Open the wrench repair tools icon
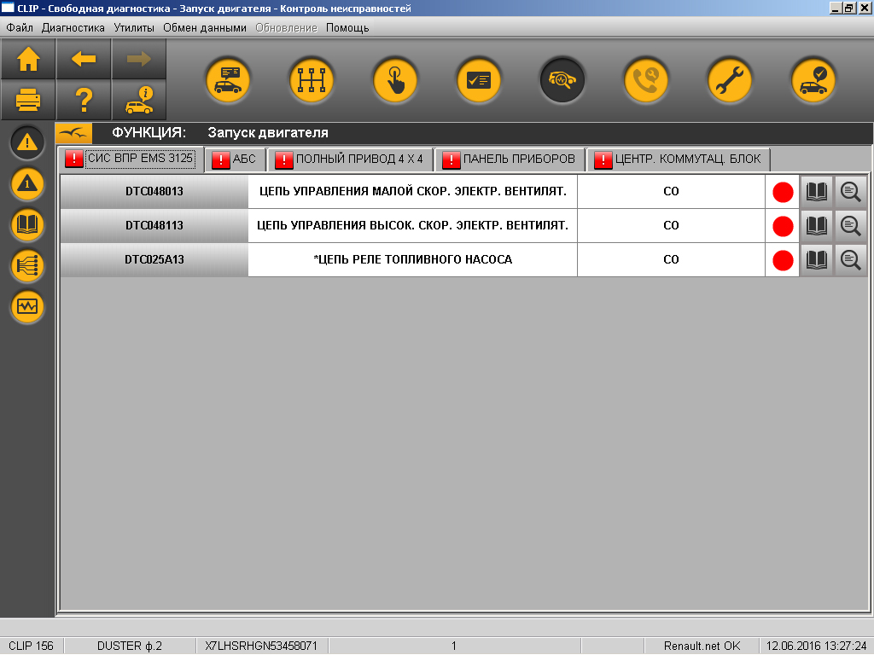 [x=730, y=80]
